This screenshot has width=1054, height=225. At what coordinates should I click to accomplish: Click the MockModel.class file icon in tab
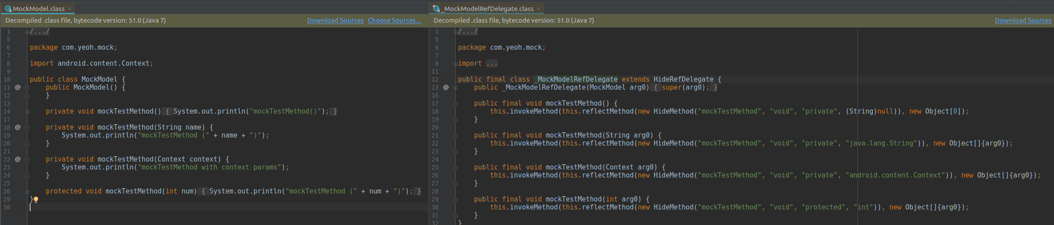point(8,8)
